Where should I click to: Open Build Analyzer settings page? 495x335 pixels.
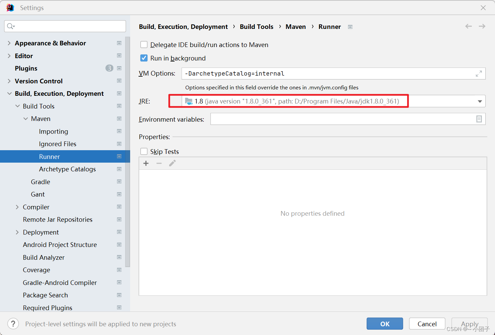coord(44,257)
